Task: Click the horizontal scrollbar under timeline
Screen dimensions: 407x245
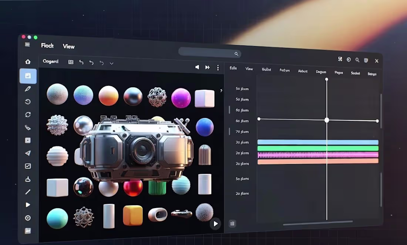Action: pyautogui.click(x=318, y=223)
